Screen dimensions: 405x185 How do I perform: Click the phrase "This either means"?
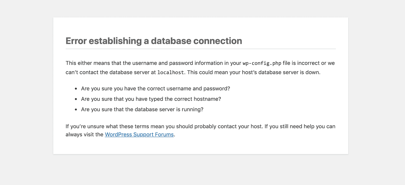[x=82, y=63]
